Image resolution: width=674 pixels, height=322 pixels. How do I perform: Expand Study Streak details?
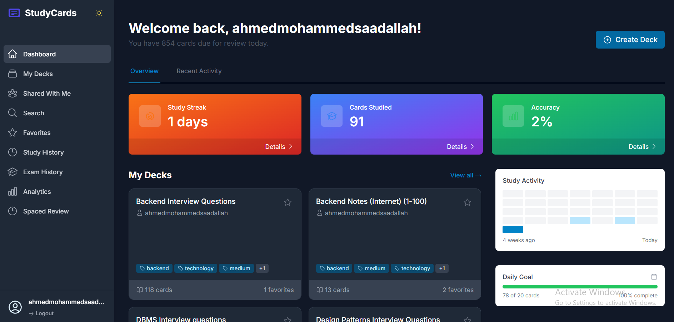(279, 146)
